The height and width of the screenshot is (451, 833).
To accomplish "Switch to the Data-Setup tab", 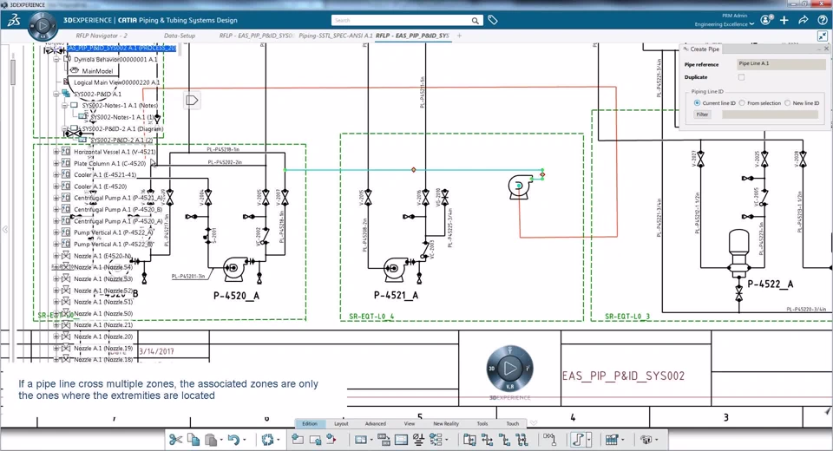I will (x=180, y=36).
